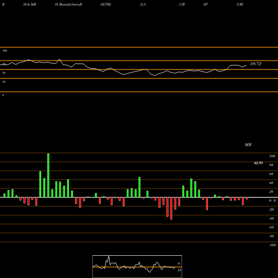Open the small preview chart at bottom
The width and height of the screenshot is (278, 278).
137,266
